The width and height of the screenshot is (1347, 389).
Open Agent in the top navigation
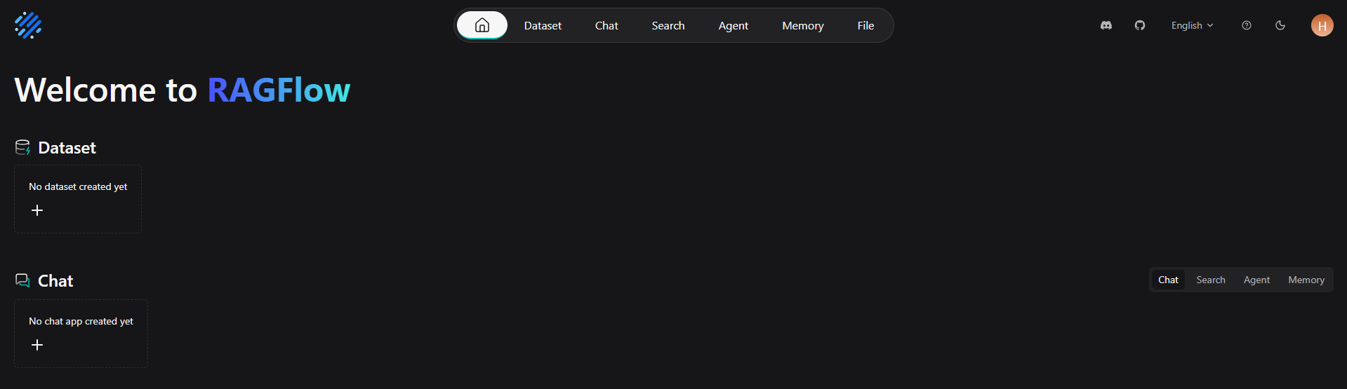(x=734, y=26)
